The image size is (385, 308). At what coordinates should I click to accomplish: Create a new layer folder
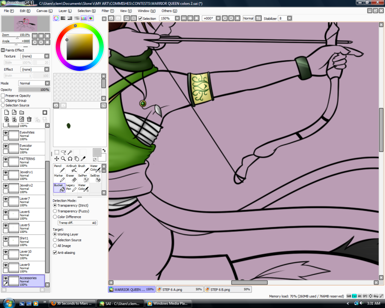click(22, 112)
